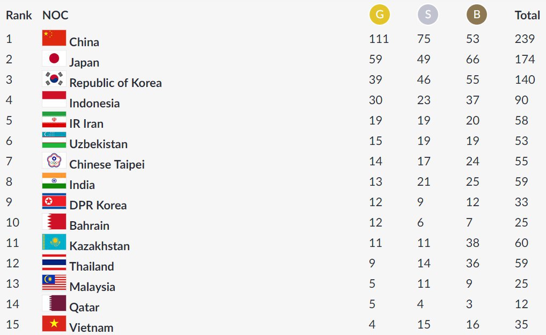The image size is (546, 335).
Task: Click the gold medal G icon
Action: [380, 15]
